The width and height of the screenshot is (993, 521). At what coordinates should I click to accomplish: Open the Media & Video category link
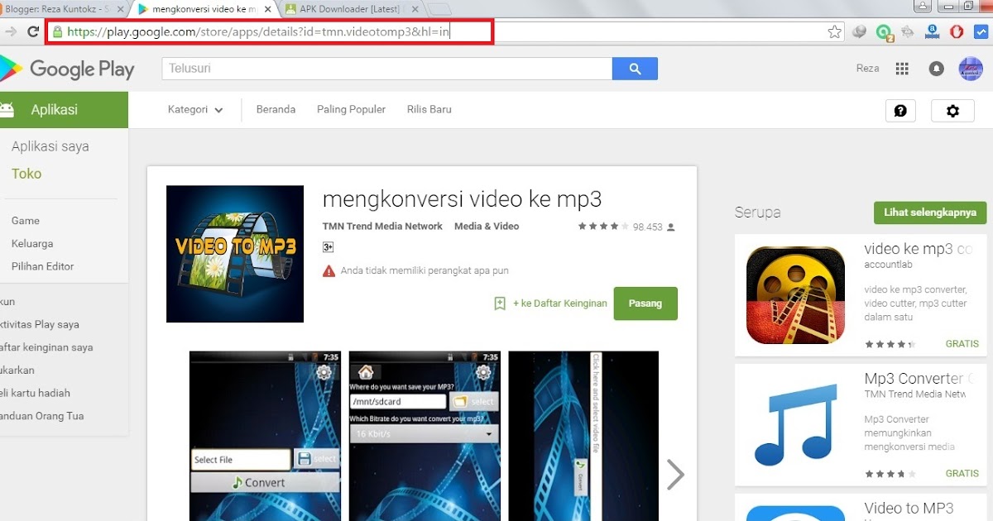487,226
